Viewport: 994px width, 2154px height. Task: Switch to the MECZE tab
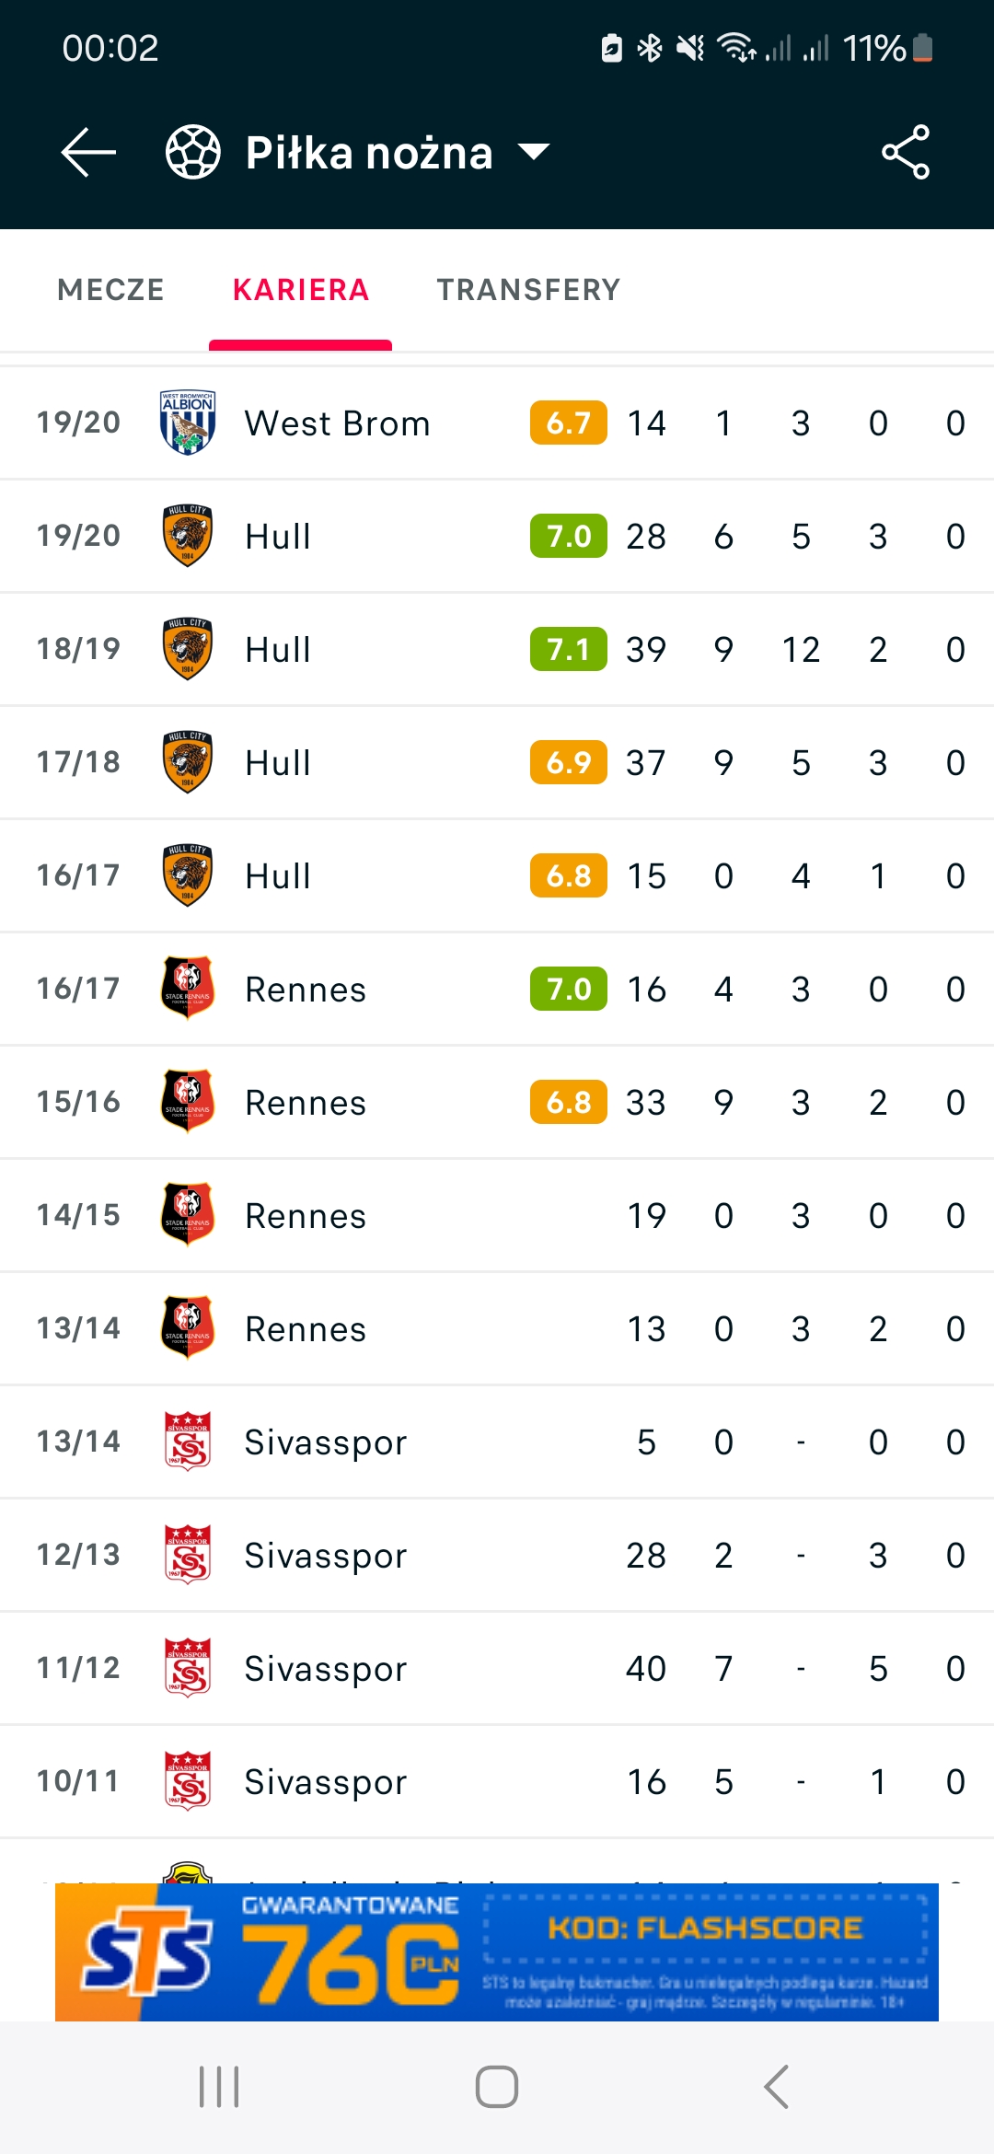110,290
